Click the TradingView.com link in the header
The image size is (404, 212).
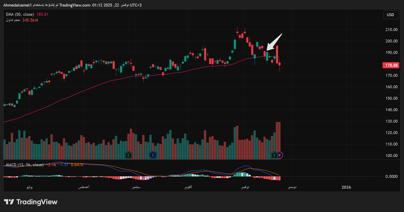[x=75, y=5]
